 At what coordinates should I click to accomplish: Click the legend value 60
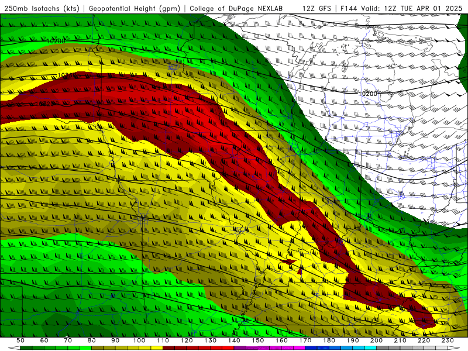pyautogui.click(x=44, y=340)
